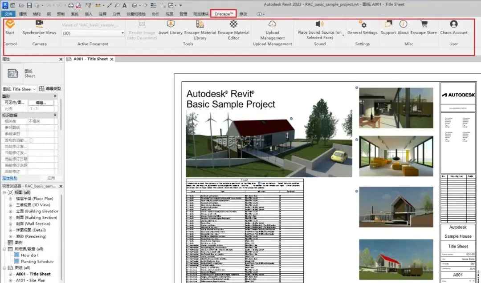Click the 属性帮助 properties help link
The width and height of the screenshot is (481, 283).
pos(10,178)
